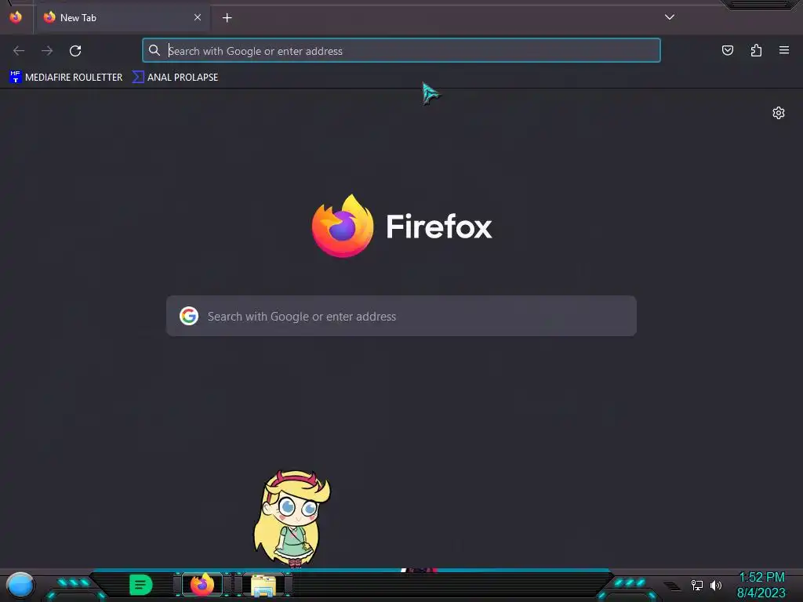Image resolution: width=803 pixels, height=602 pixels.
Task: Go back one page
Action: point(19,51)
